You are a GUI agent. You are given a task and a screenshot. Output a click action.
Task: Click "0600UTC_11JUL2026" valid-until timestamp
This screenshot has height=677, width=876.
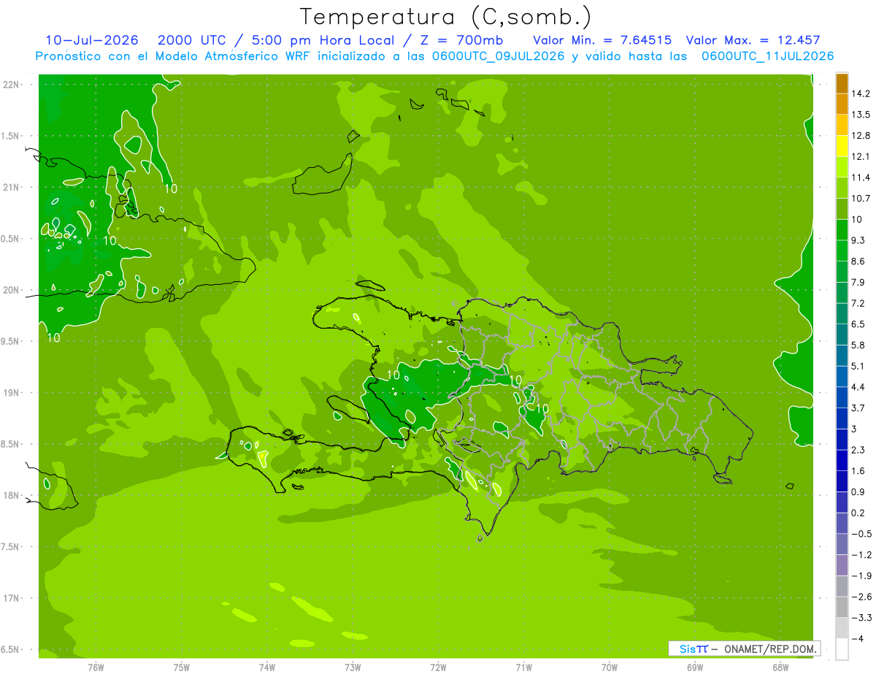(x=768, y=56)
